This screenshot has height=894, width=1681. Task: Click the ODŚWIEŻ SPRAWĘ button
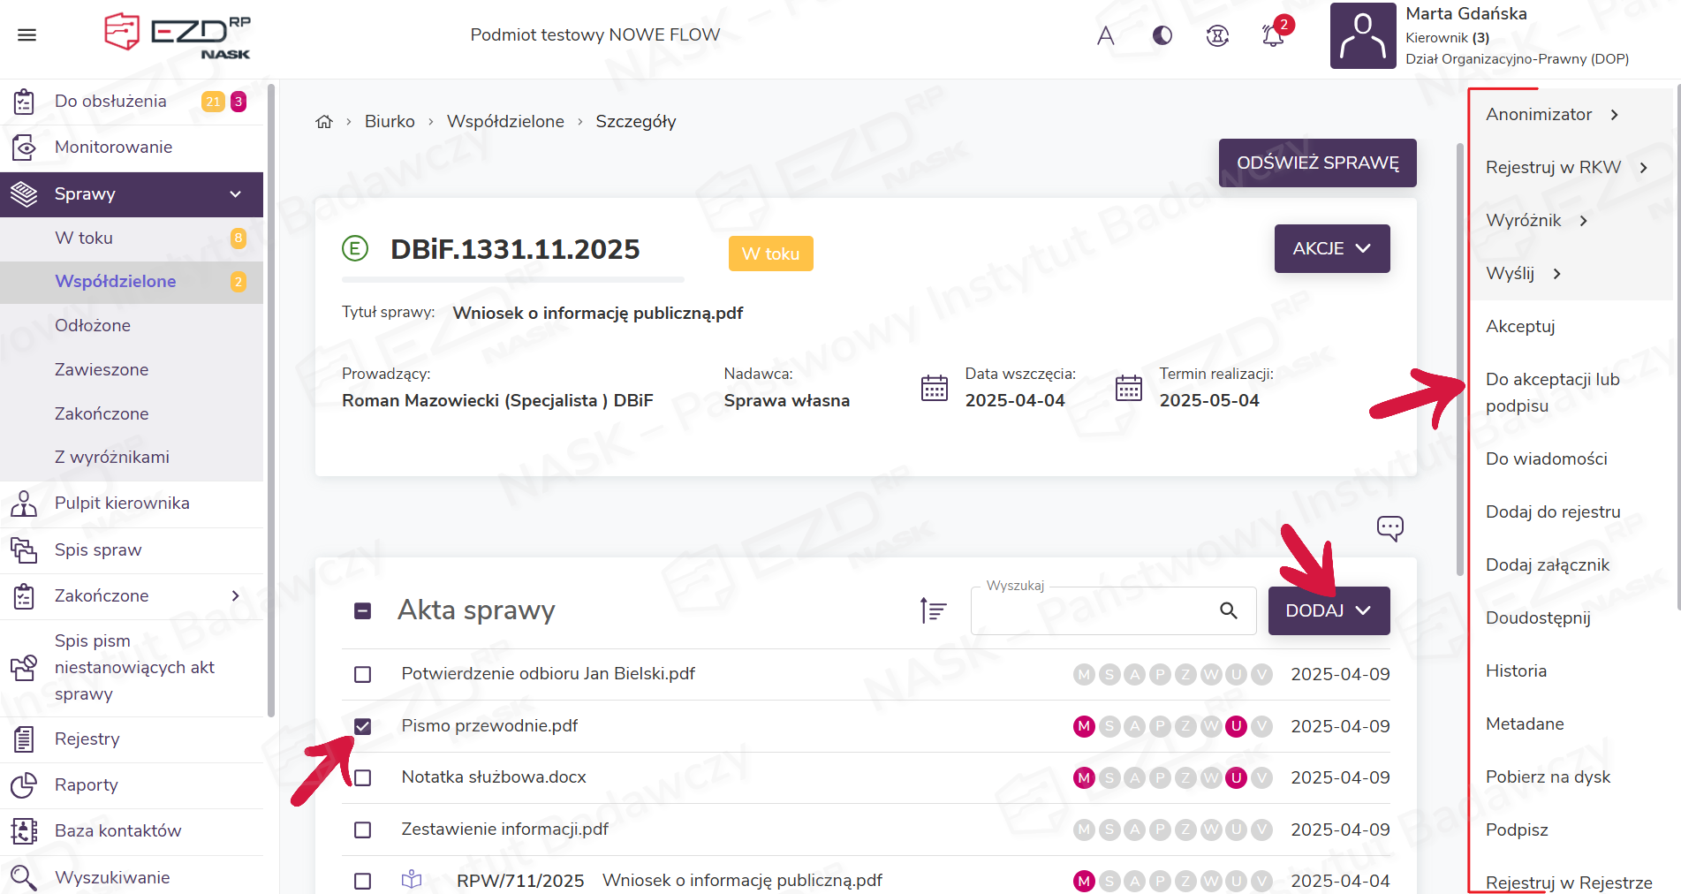pos(1317,163)
